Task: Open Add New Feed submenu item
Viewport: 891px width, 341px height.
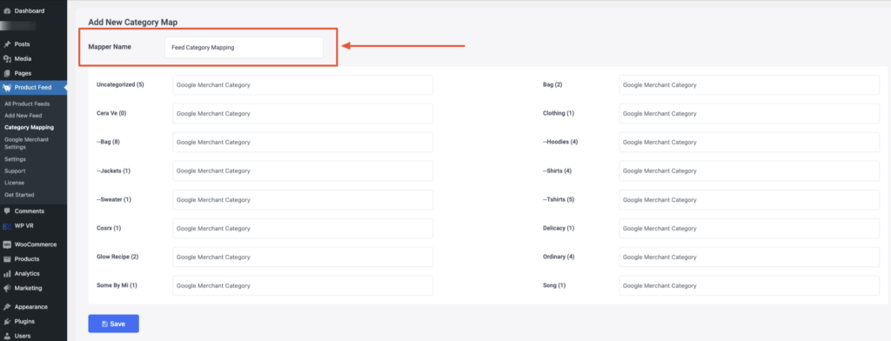Action: point(23,116)
